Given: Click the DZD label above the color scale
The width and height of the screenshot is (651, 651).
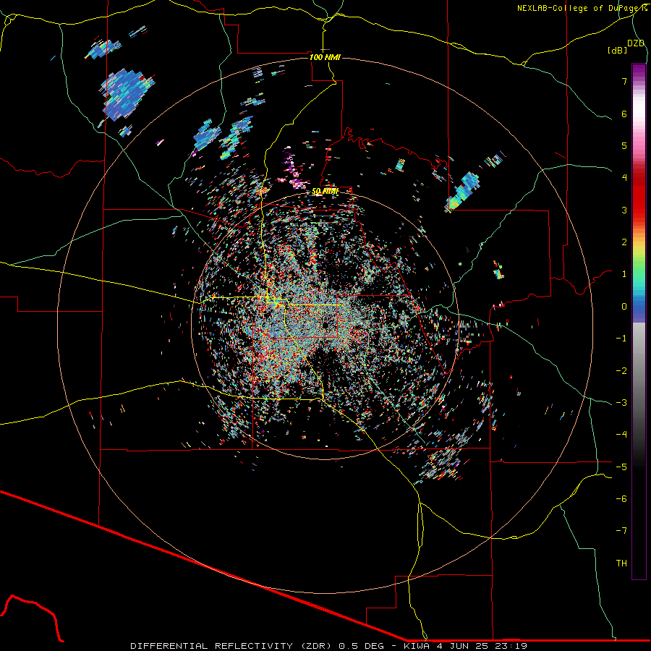Looking at the screenshot, I should (636, 43).
